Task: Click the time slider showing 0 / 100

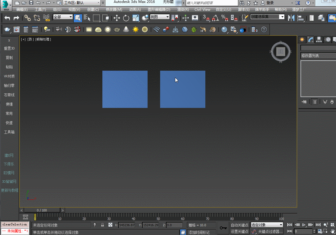Action: click(42, 210)
